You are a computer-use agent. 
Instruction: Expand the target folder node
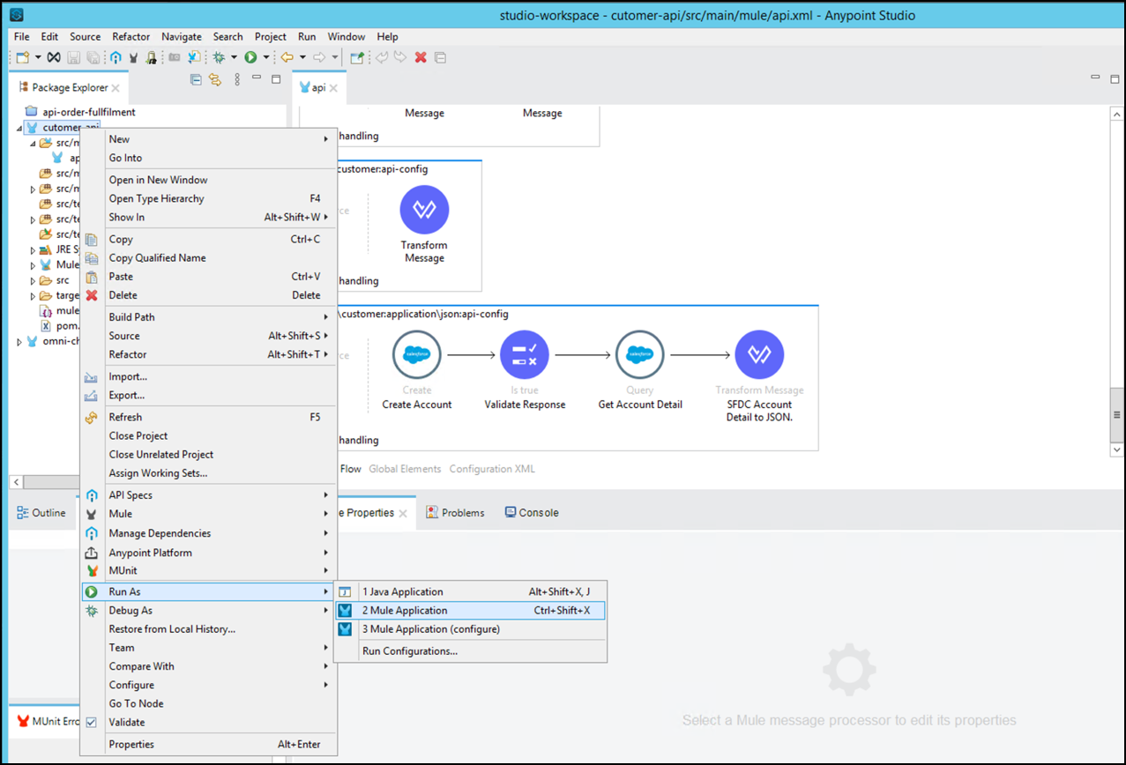coord(34,296)
